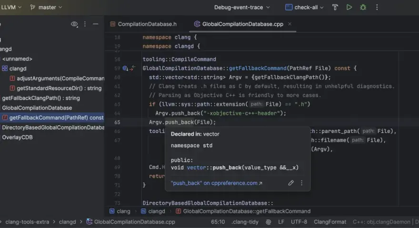
Task: Open line:column 65:10 status widget
Action: pos(218,222)
